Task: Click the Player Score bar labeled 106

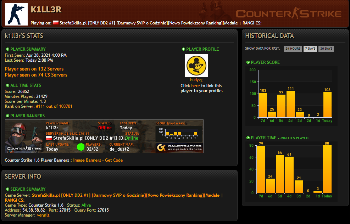Action: (x=327, y=105)
